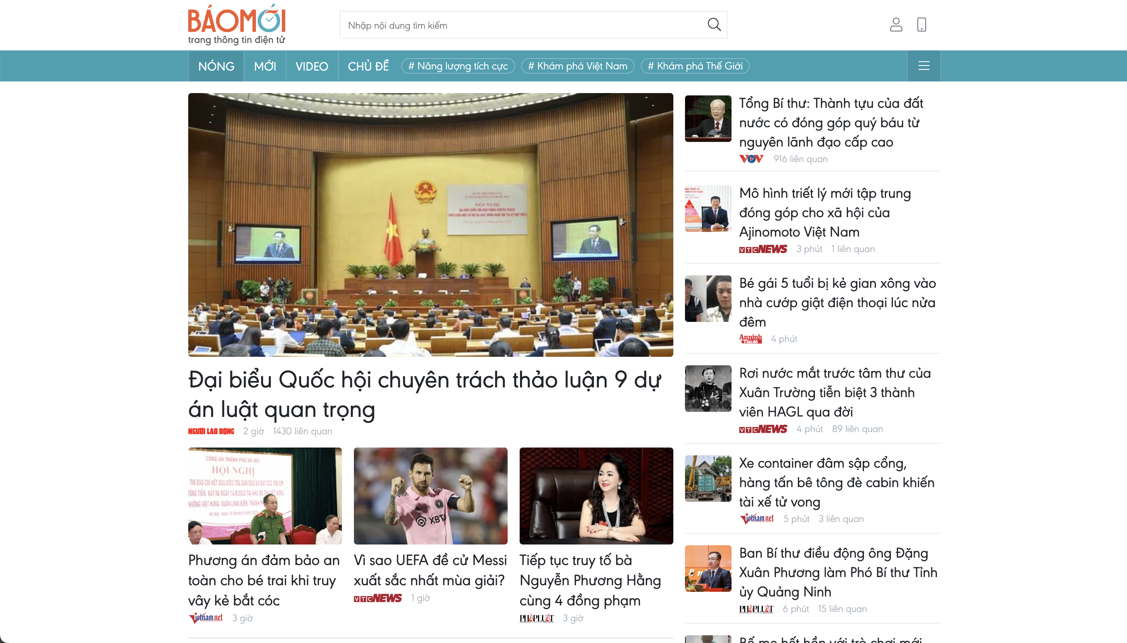Viewport: 1127px width, 643px height.
Task: Click the An ninh Thủ đô source logo
Action: point(750,339)
